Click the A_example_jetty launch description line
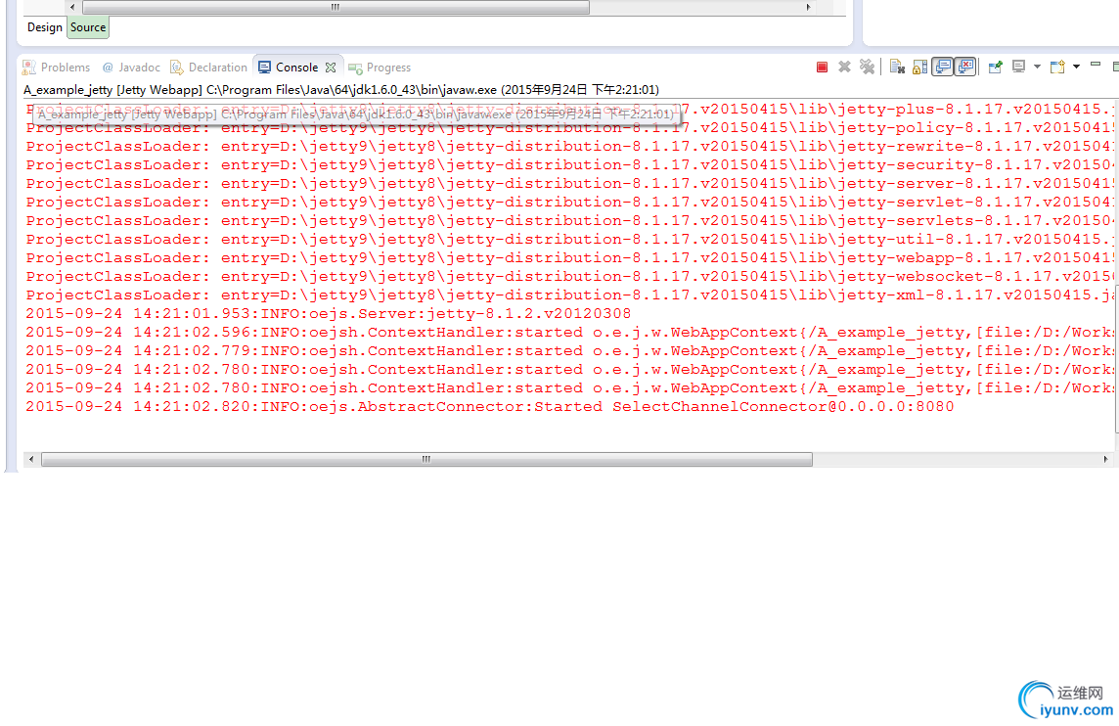The height and width of the screenshot is (726, 1119). [341, 89]
